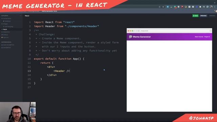Open index.html in the file tree

tap(6, 32)
